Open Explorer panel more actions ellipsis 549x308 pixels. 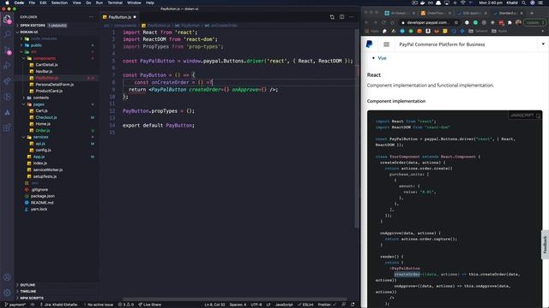pyautogui.click(x=92, y=17)
